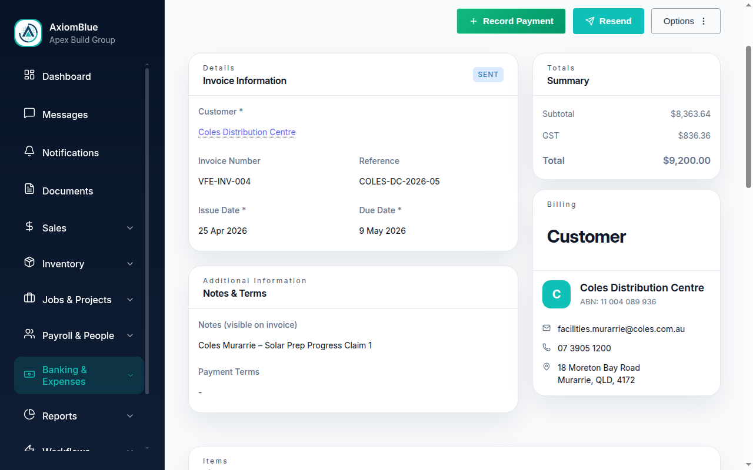Click the address 18 Moreton Bay Road
Screen dimensions: 753x470
coord(599,368)
